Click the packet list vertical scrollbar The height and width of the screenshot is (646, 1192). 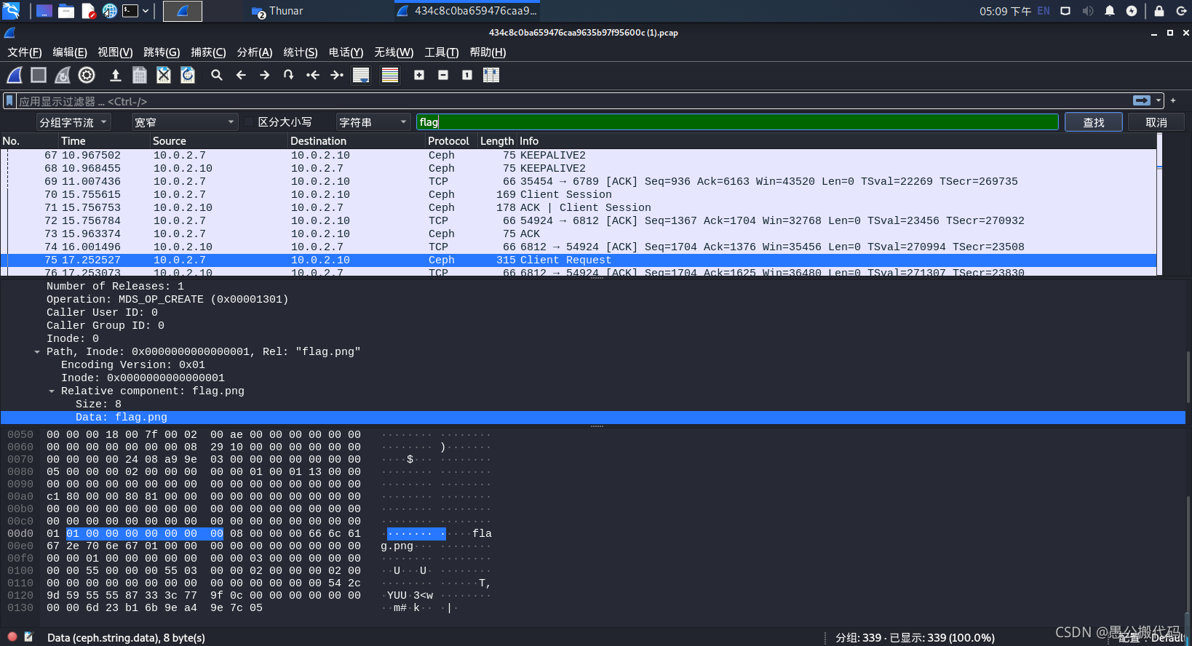(1159, 204)
